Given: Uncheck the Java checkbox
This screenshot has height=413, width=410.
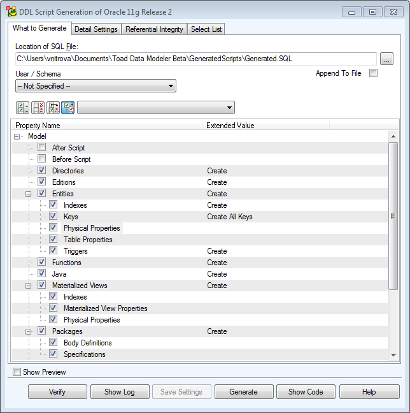Looking at the screenshot, I should pos(41,273).
